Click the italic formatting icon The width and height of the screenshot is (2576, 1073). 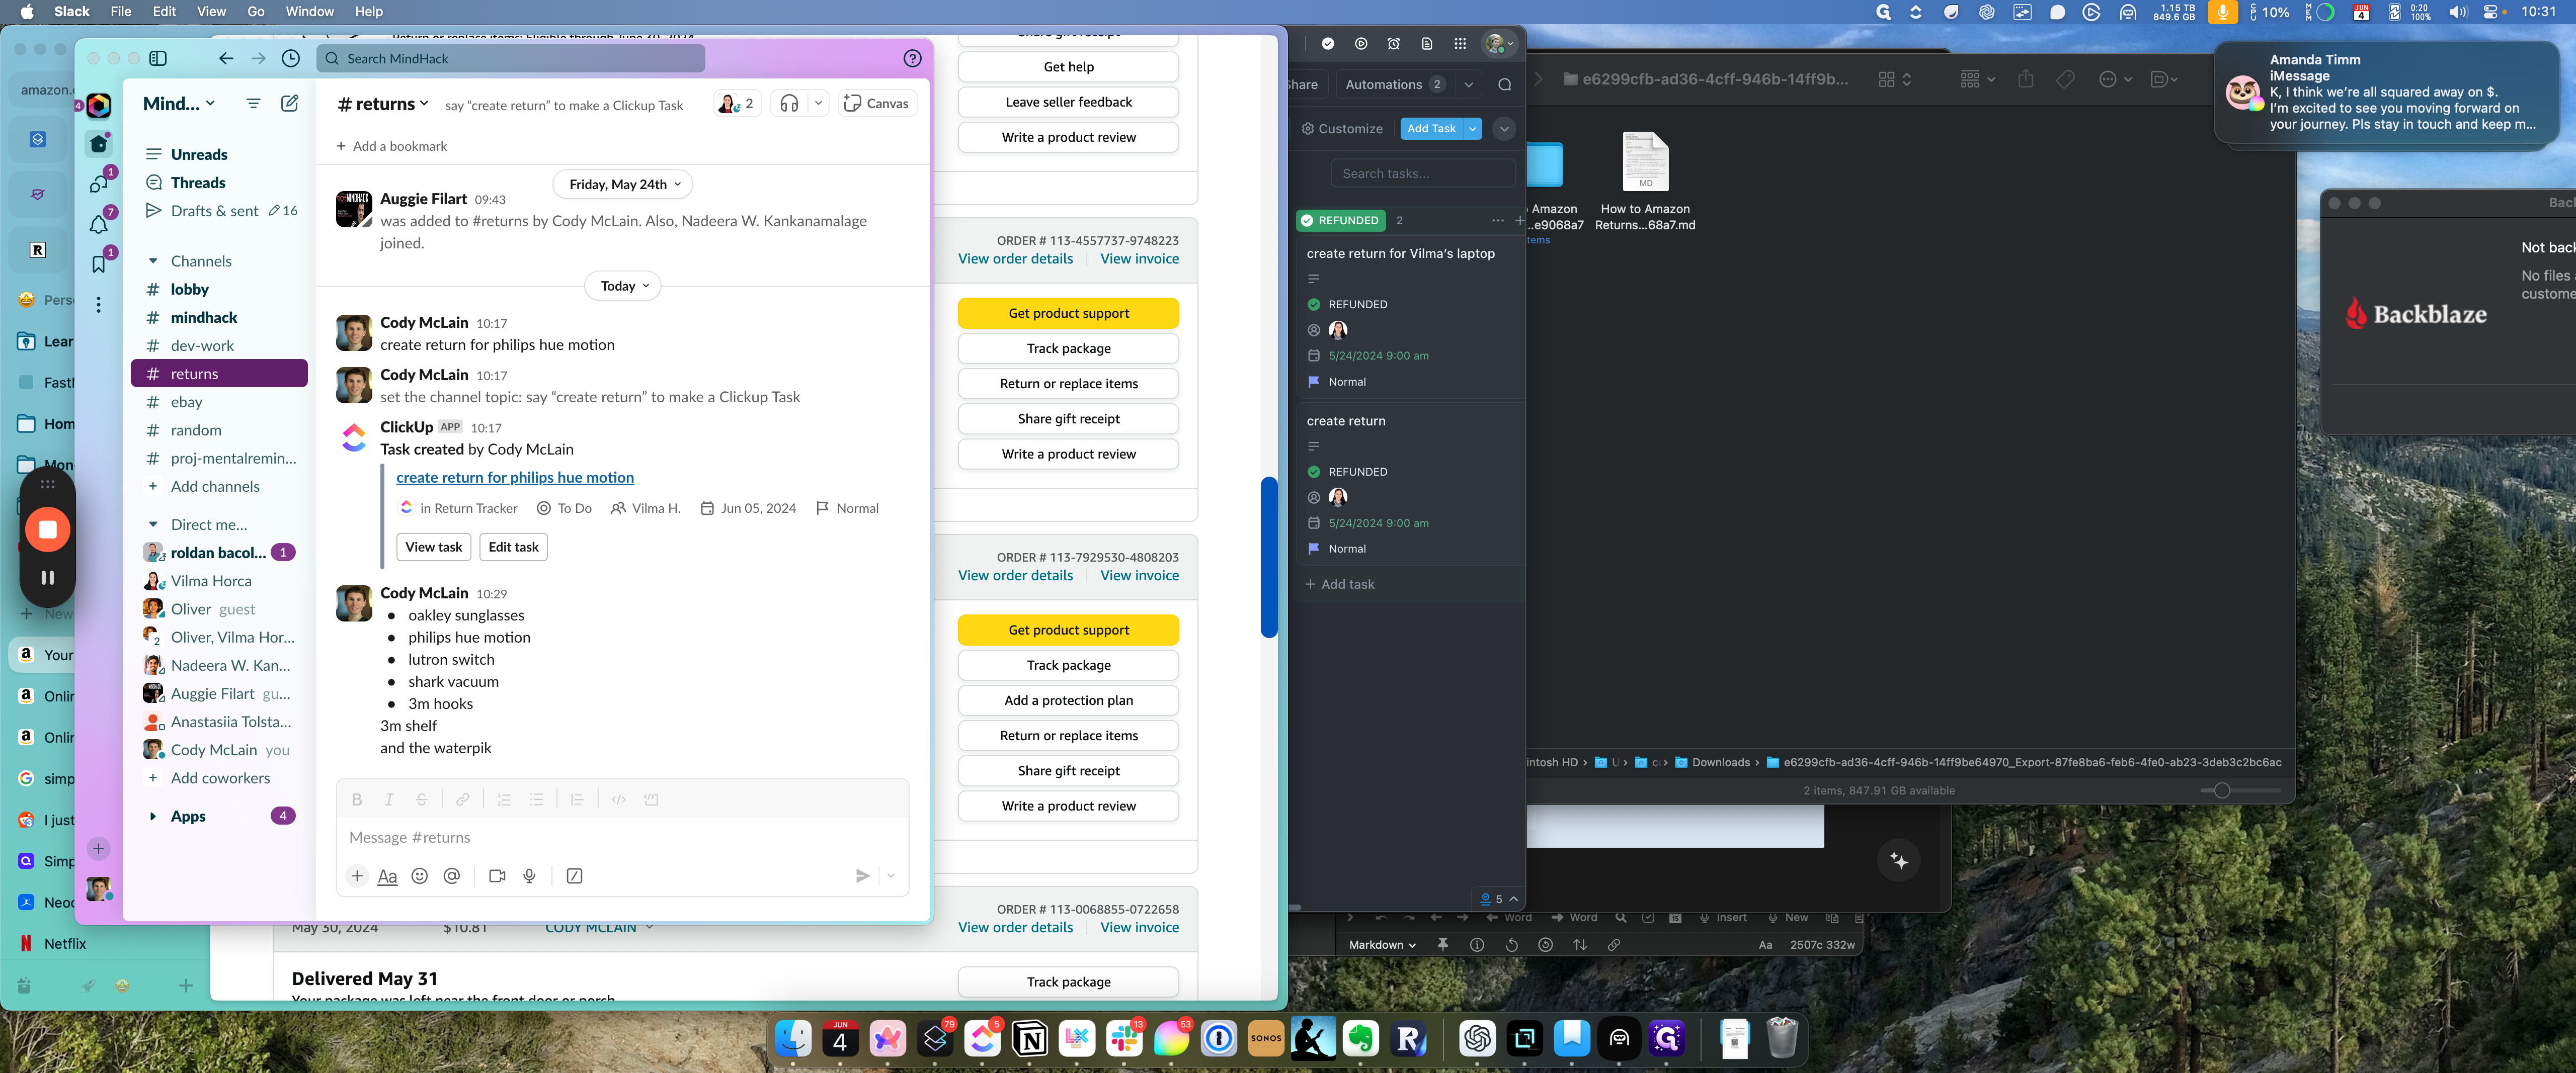click(x=389, y=799)
